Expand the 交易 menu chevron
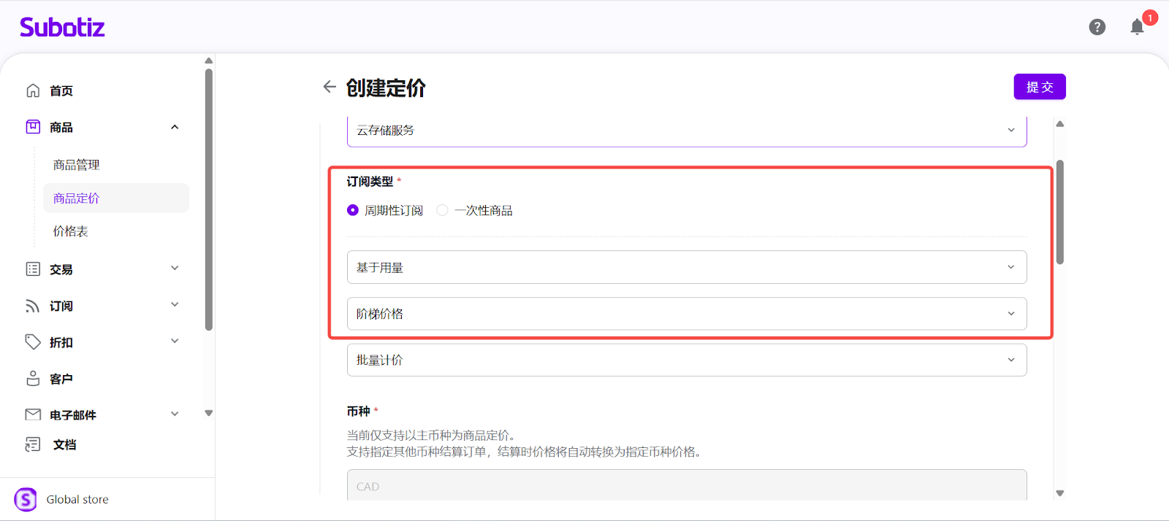Screen dimensions: 1169x521 click(175, 268)
